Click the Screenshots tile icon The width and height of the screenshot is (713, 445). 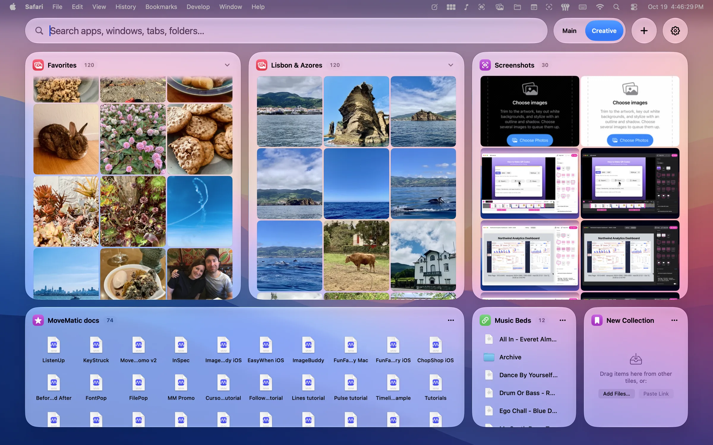(485, 65)
